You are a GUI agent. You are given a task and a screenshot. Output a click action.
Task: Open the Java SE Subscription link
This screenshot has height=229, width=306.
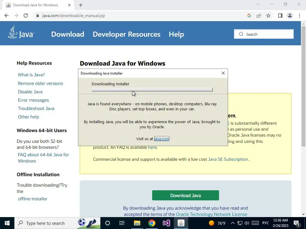pyautogui.click(x=228, y=159)
